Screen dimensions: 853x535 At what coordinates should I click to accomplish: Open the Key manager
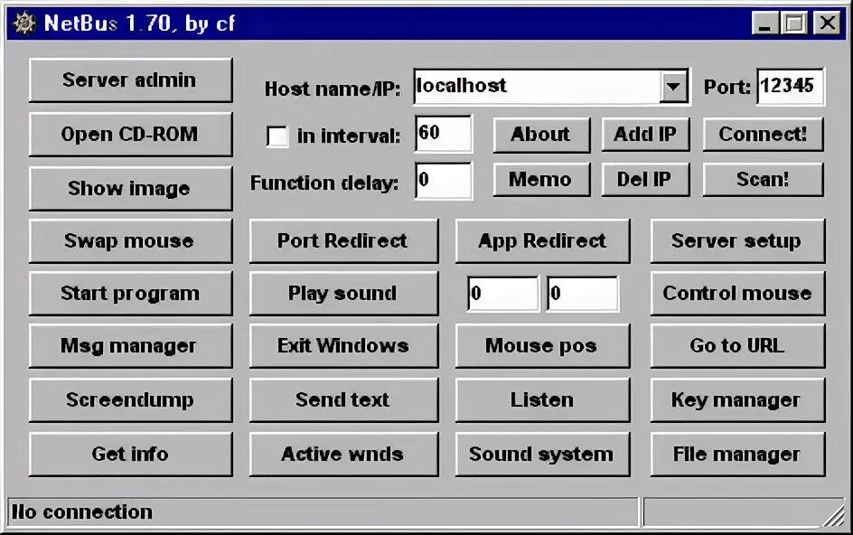(737, 400)
